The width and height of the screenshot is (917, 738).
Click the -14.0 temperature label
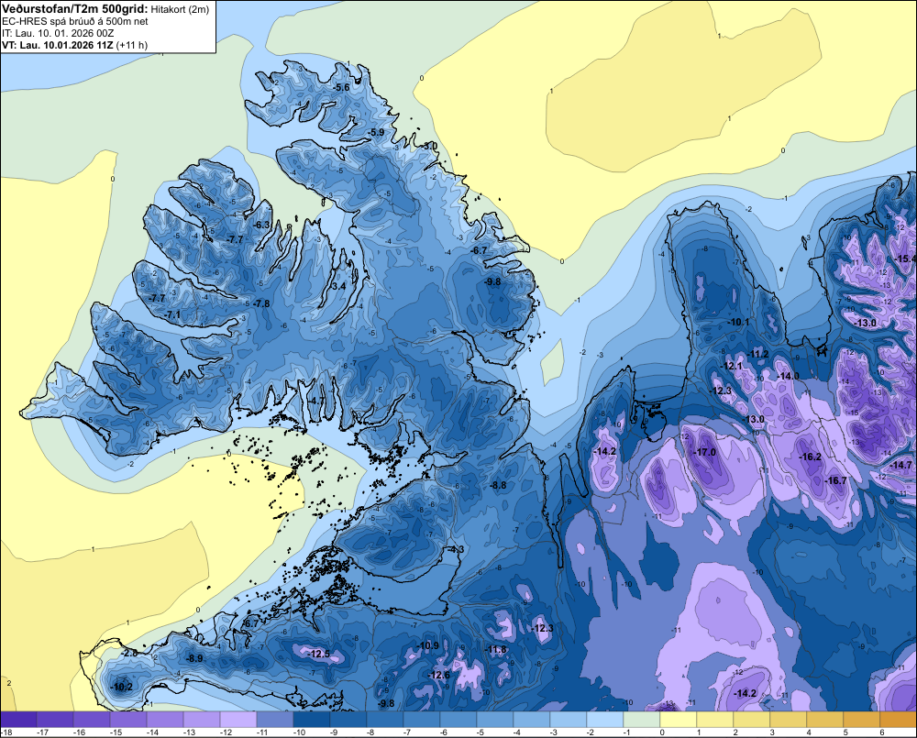click(x=789, y=376)
